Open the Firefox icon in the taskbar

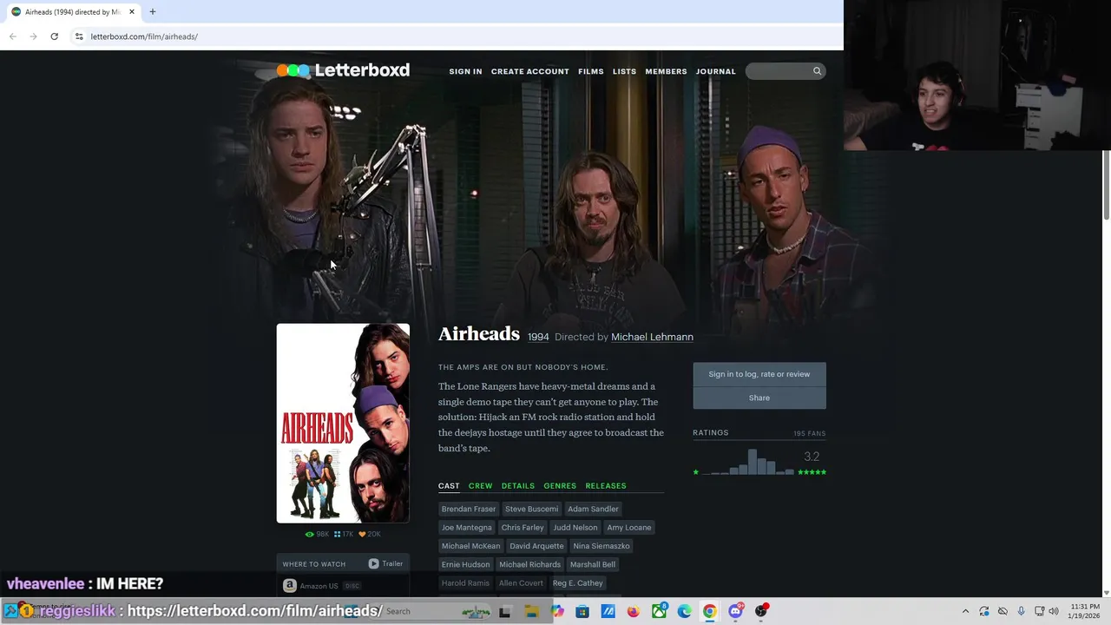(634, 611)
